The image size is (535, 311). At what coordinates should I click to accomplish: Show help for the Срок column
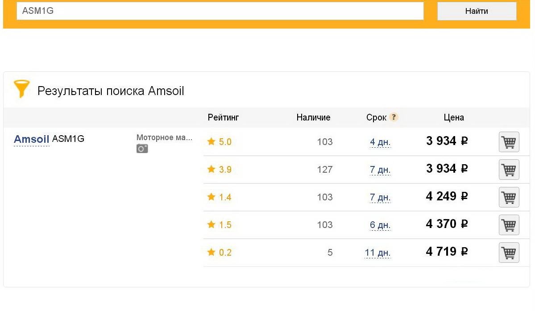(394, 117)
